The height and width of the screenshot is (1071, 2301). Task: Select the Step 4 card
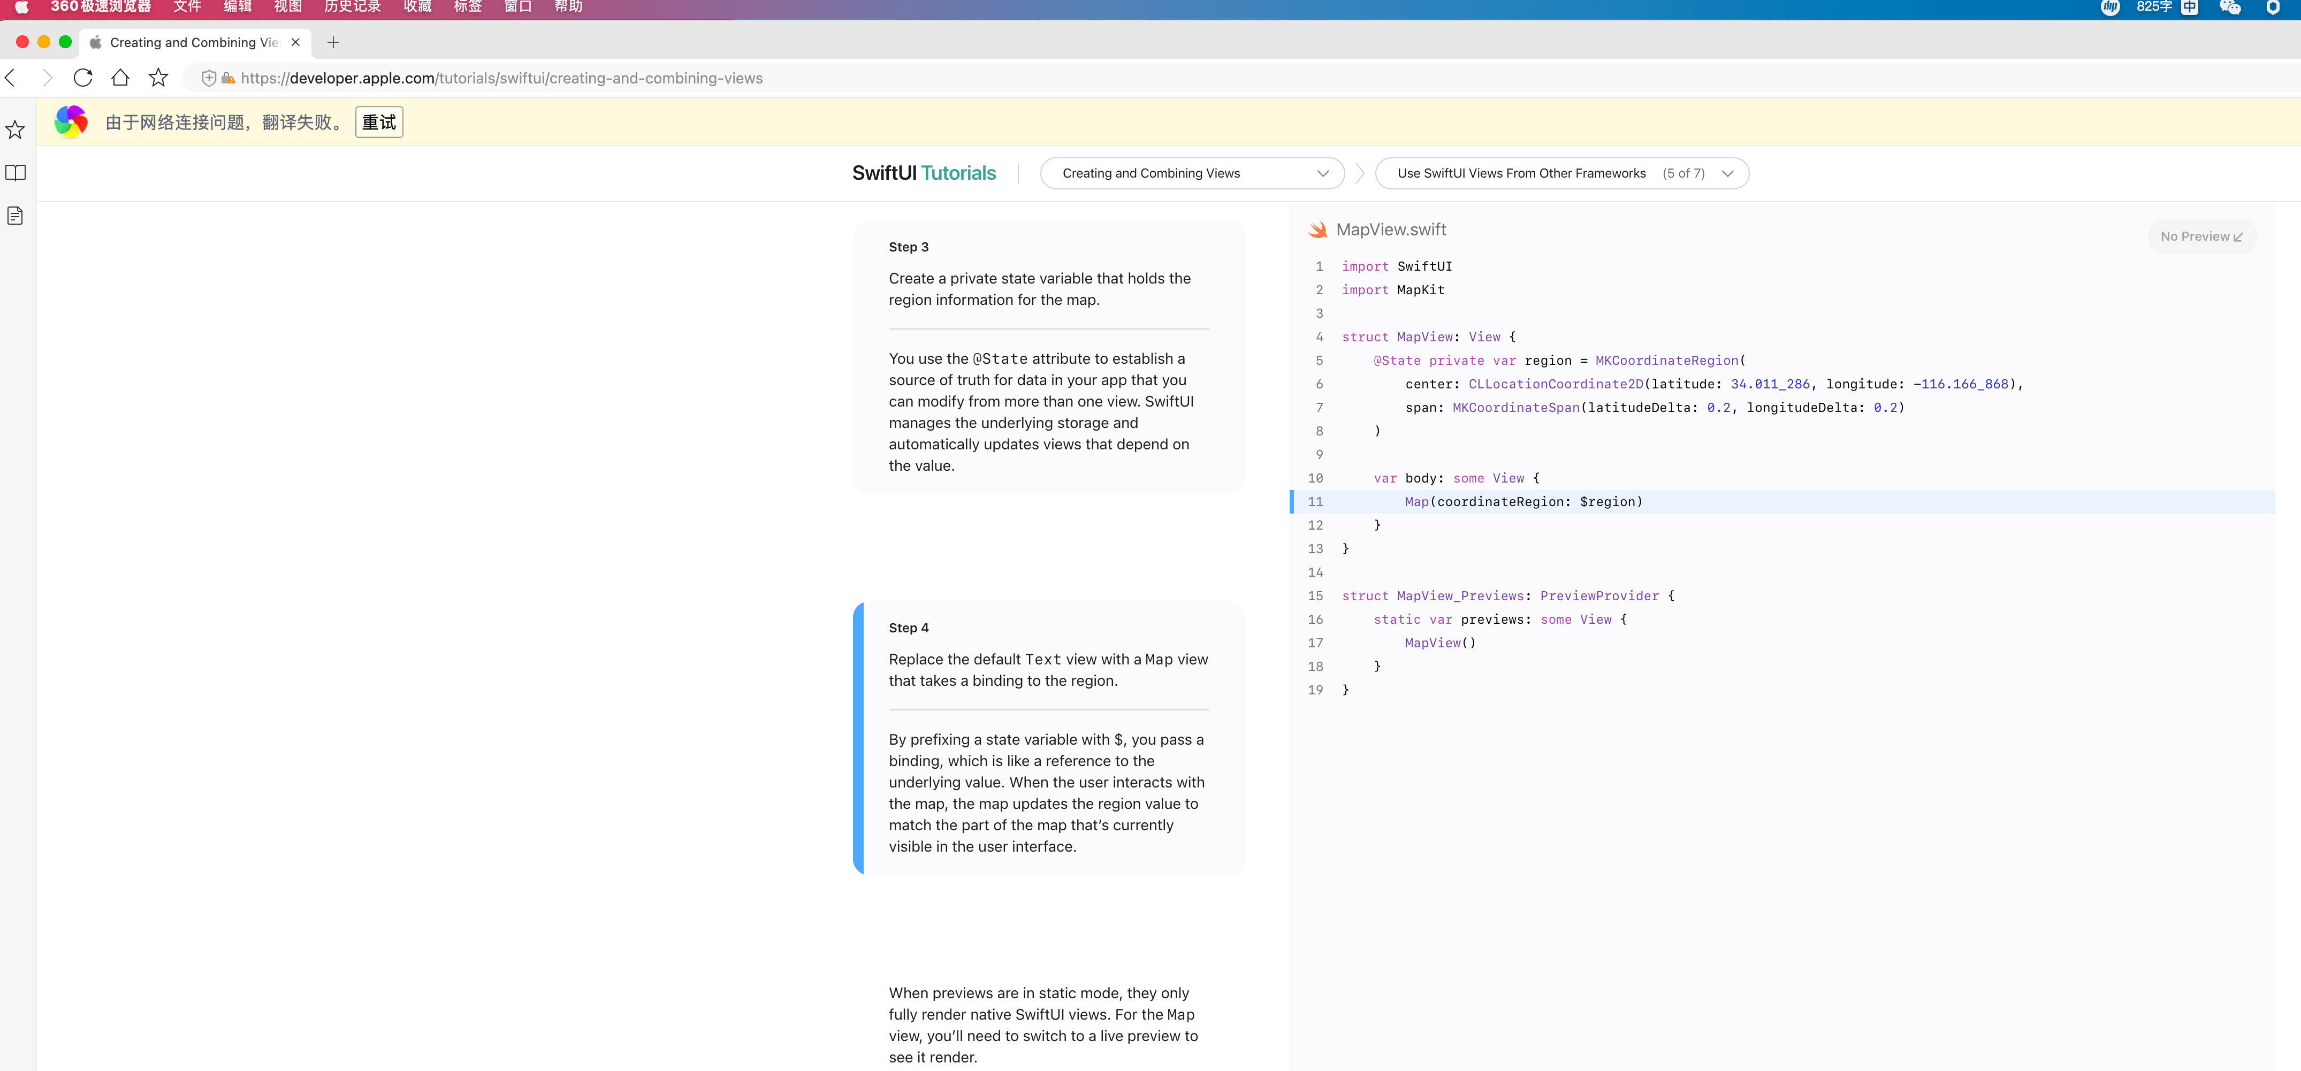point(1049,738)
